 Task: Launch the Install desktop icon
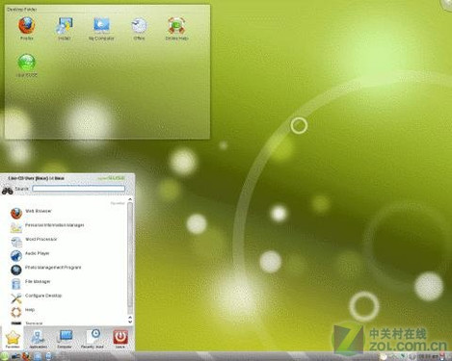coord(65,28)
